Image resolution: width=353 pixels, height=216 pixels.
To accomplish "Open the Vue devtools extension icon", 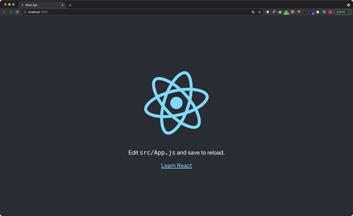I will (x=299, y=12).
